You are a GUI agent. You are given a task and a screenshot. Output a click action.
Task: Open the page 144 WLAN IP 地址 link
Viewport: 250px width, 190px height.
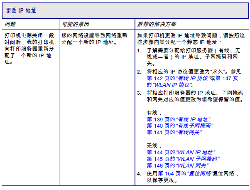tap(181, 152)
